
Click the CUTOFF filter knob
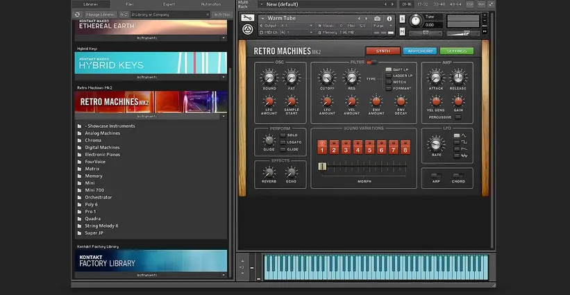click(327, 77)
